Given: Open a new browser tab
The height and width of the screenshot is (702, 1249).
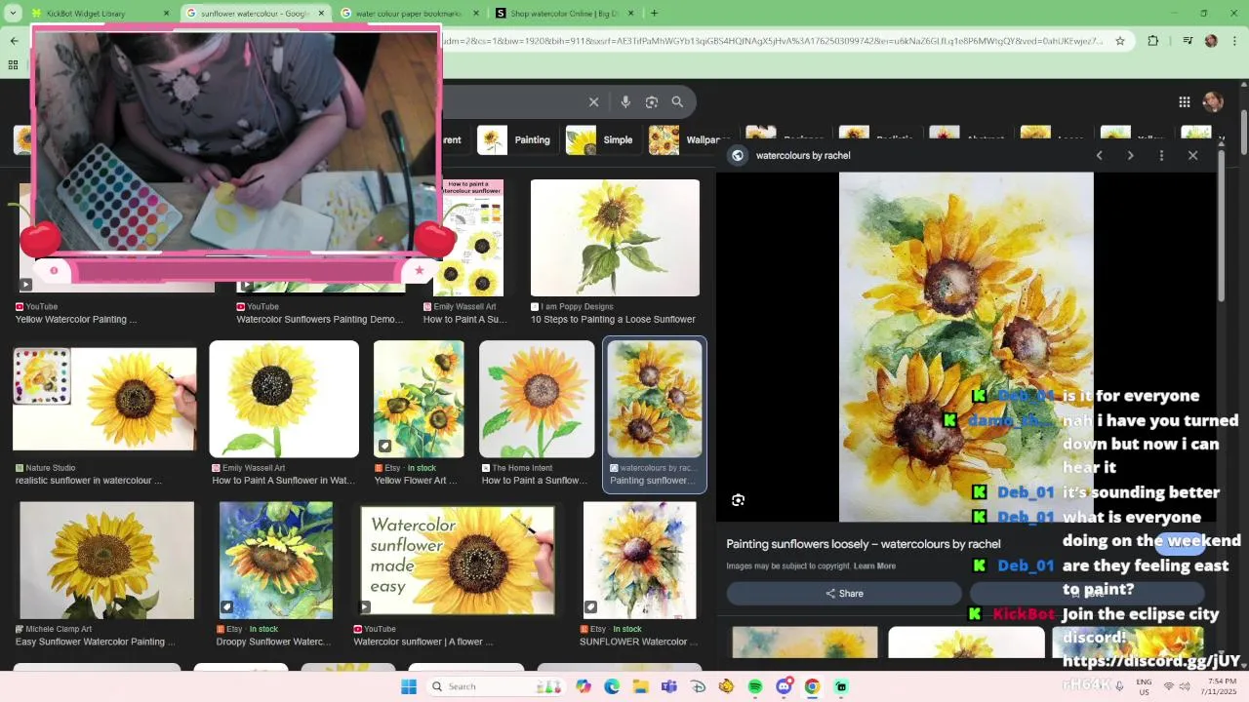Looking at the screenshot, I should pos(654,14).
